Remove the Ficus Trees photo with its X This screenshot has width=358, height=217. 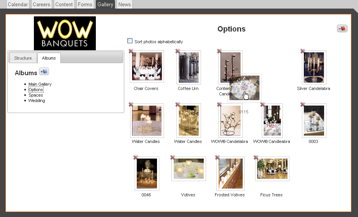pyautogui.click(x=256, y=157)
